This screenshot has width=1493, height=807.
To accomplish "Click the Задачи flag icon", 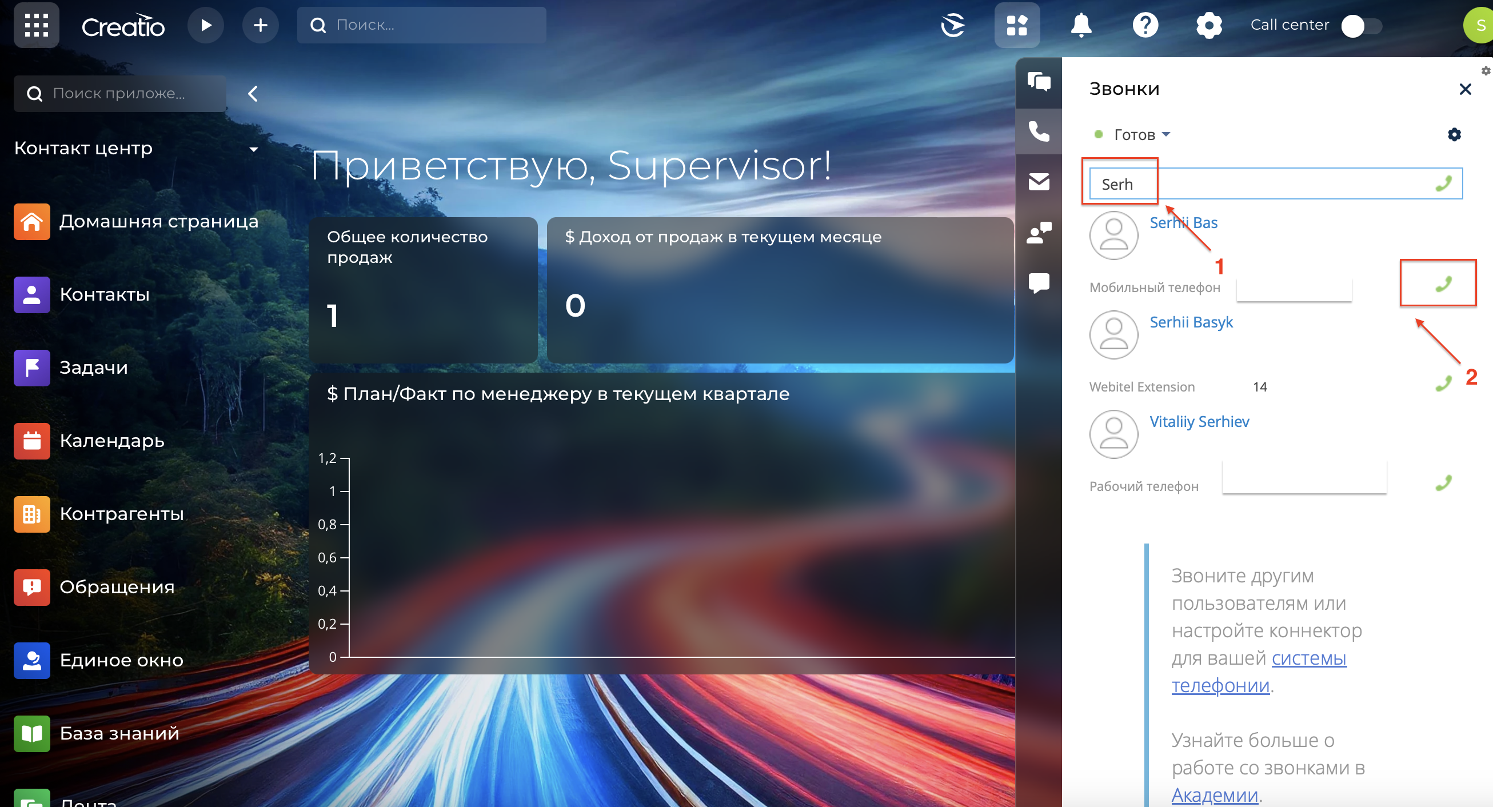I will tap(32, 367).
